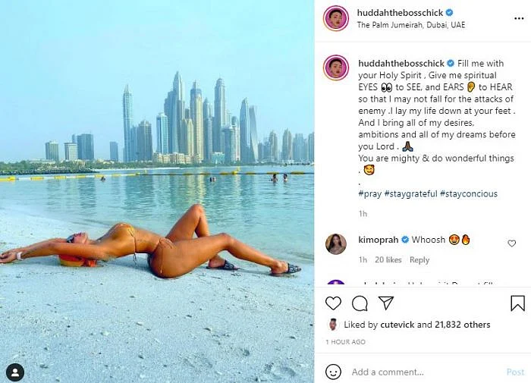Open comment bubble icon below post
The image size is (531, 383).
[x=360, y=303]
